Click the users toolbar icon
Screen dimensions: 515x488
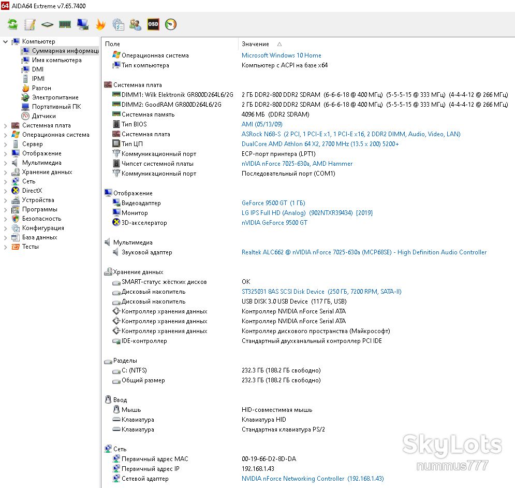pos(135,24)
